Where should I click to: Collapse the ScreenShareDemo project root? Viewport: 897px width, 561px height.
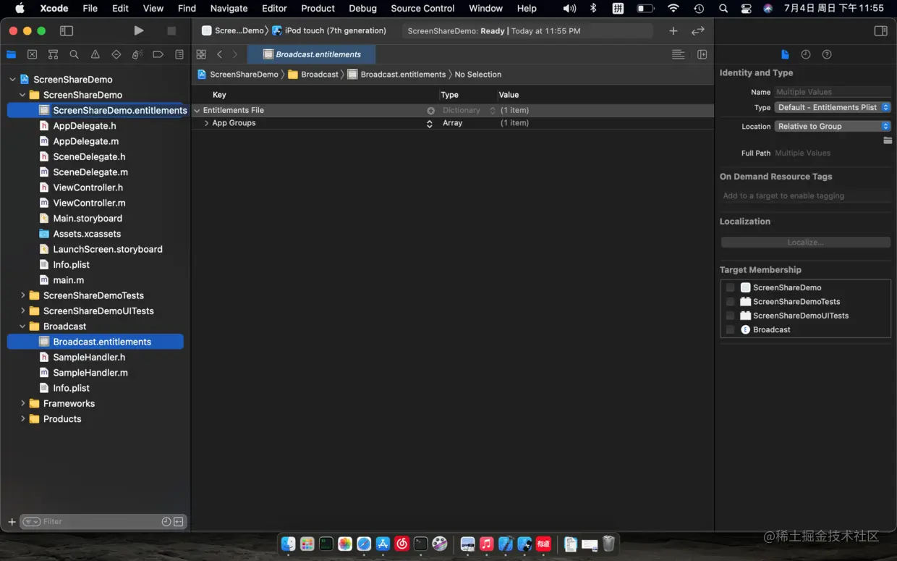click(13, 80)
